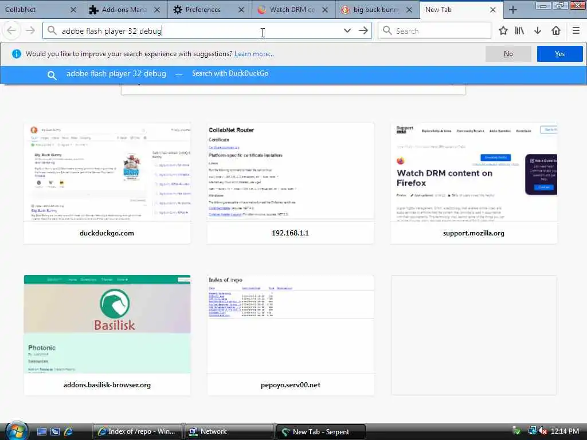Viewport: 587px width, 440px height.
Task: Go forward using the forward arrow button
Action: click(30, 31)
